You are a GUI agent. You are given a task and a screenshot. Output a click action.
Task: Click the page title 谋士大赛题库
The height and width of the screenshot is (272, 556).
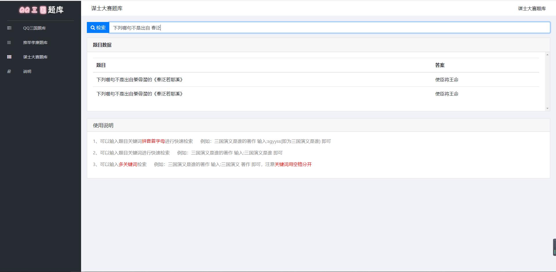(x=107, y=8)
